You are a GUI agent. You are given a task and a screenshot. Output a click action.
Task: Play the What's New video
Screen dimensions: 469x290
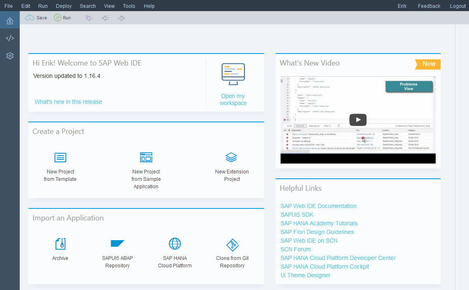(358, 120)
